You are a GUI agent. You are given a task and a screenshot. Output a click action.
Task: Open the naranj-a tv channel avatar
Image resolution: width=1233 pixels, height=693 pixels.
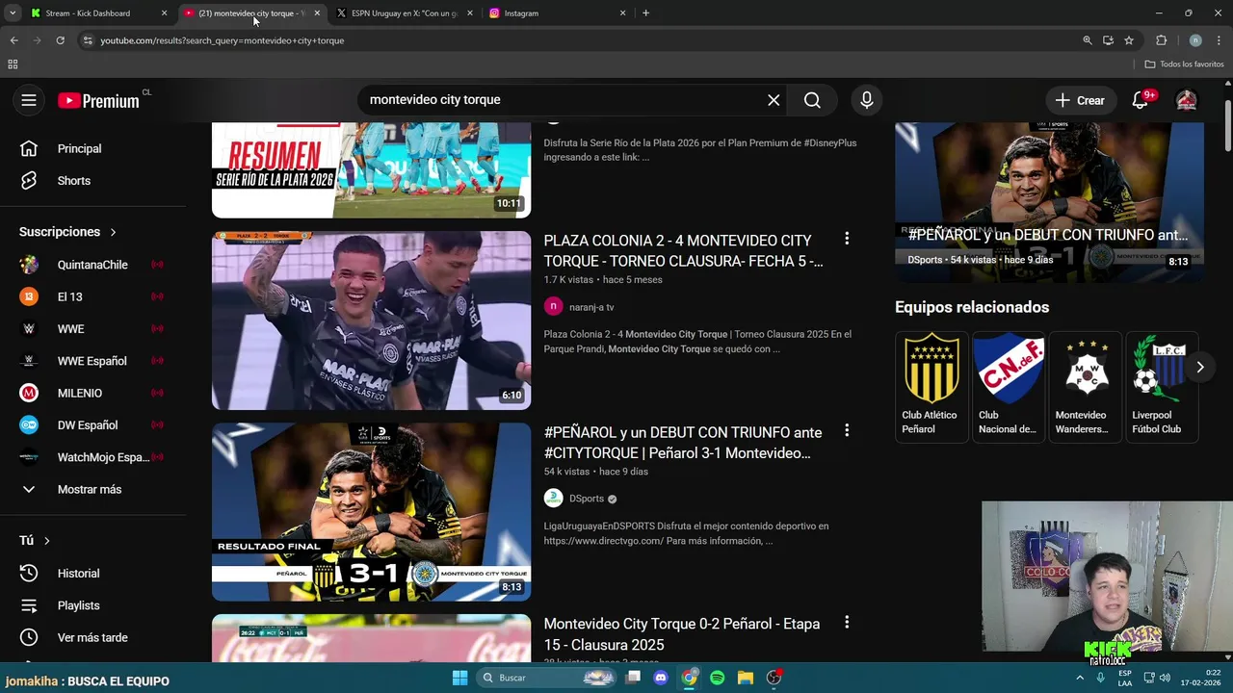553,307
